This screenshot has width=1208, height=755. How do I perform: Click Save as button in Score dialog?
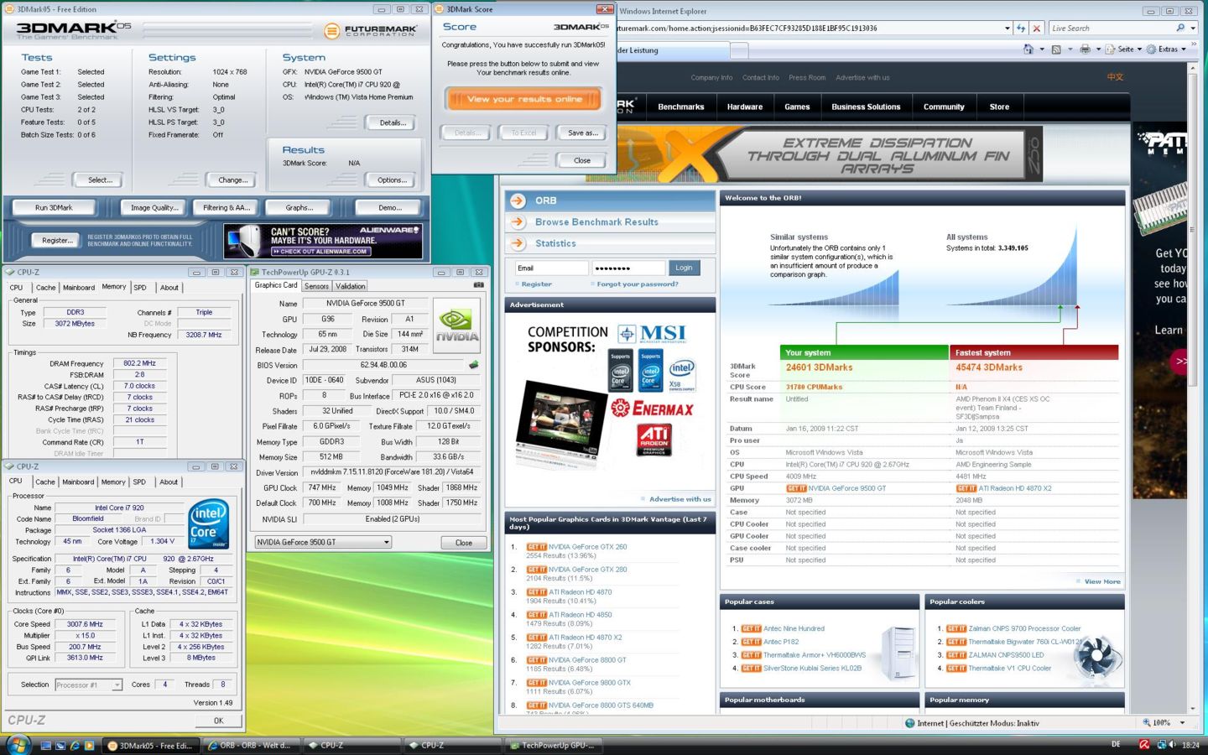tap(582, 133)
